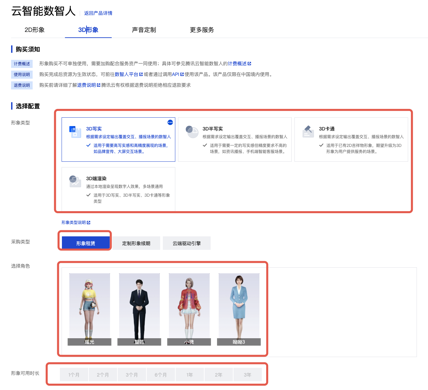
Task: Click the 形象类型 field label
Action: point(21,123)
